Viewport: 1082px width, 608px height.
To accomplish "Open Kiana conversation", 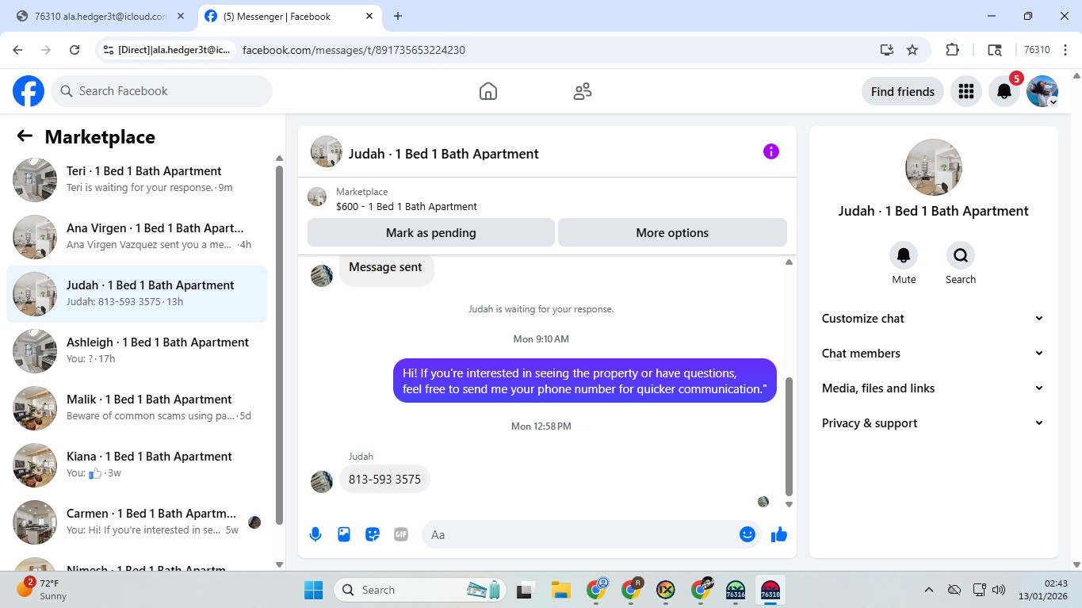I will coord(137,465).
